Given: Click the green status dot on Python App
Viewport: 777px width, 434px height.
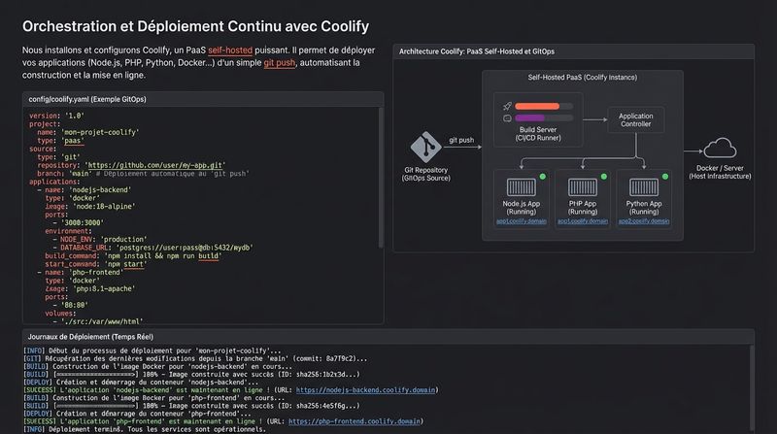Looking at the screenshot, I should tap(665, 177).
